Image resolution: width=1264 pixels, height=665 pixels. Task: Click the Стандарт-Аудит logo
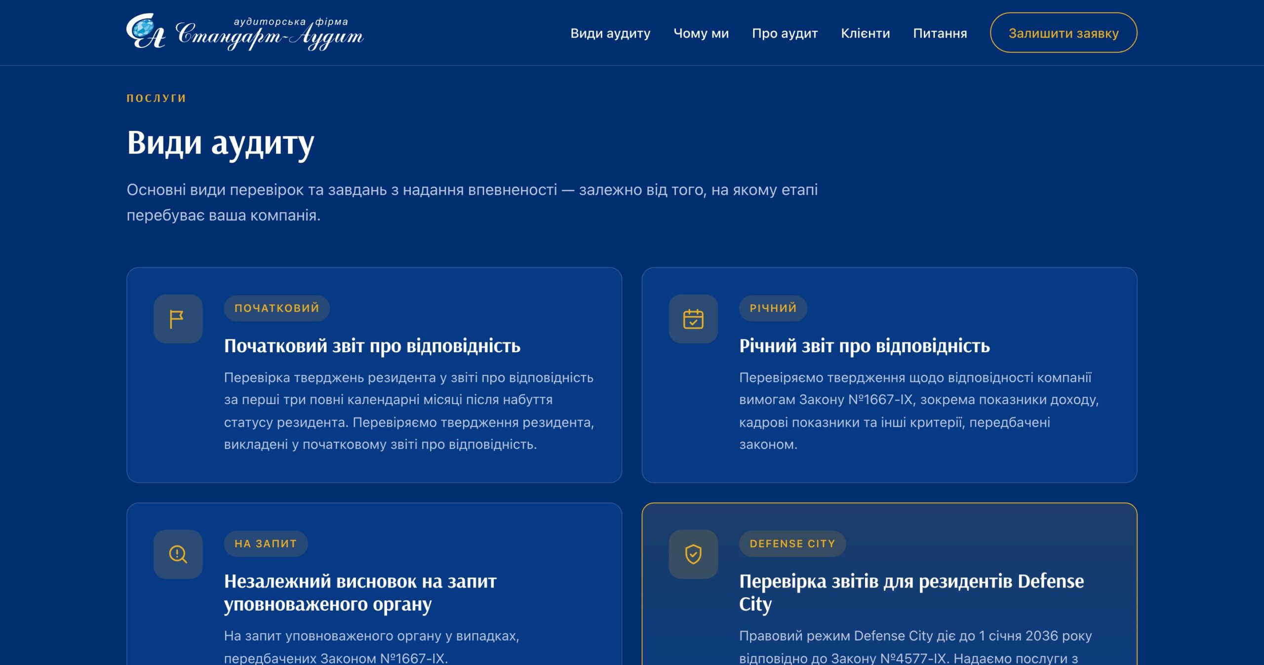click(245, 33)
